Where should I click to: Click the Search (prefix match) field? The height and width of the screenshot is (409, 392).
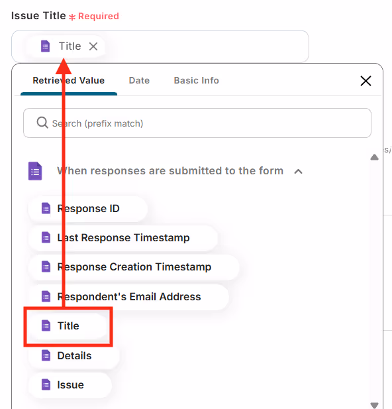197,123
